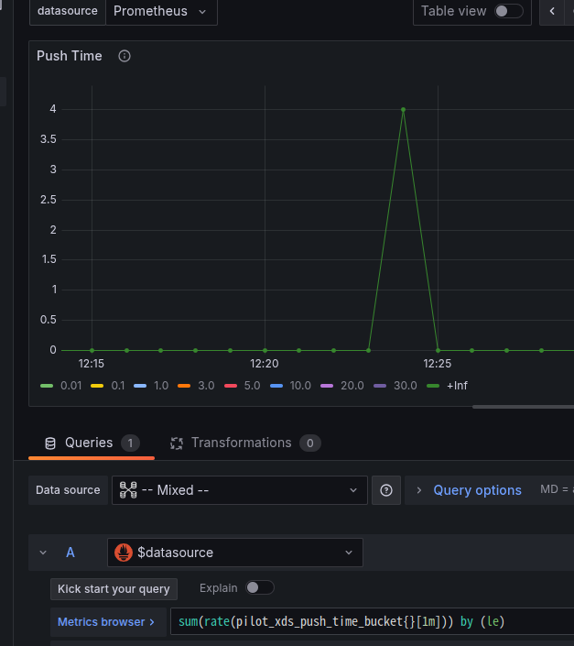Click the peak data point at value 4

pos(403,110)
